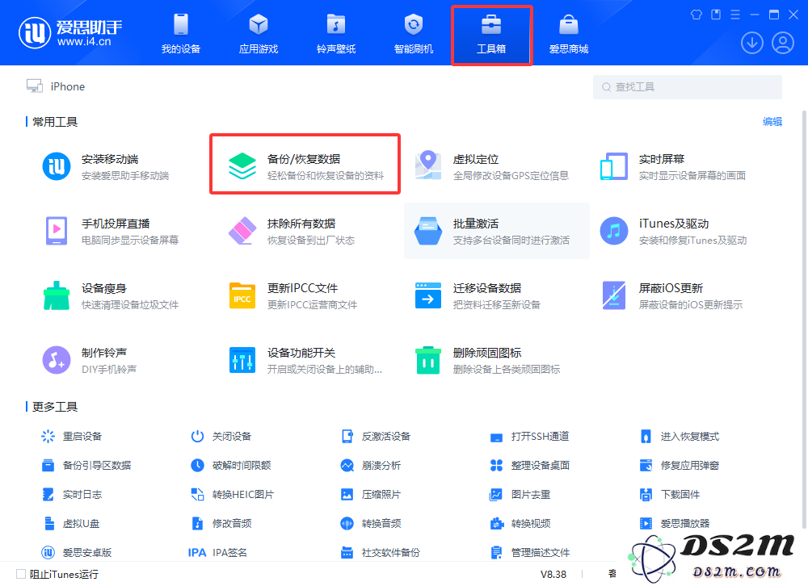Open 修改音频 audio editor

221,524
